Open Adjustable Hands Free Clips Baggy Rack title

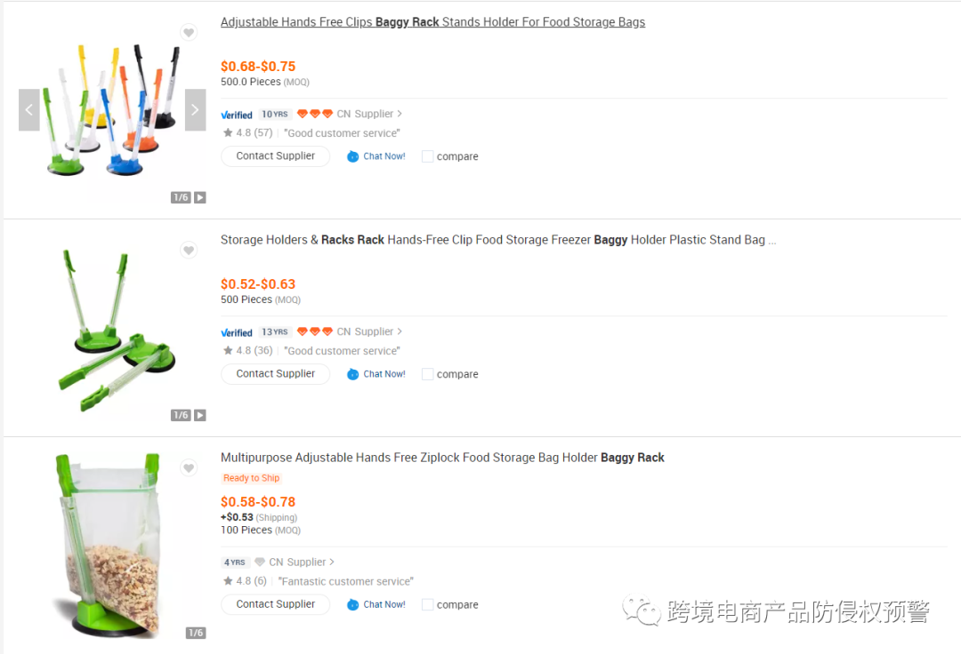(432, 22)
